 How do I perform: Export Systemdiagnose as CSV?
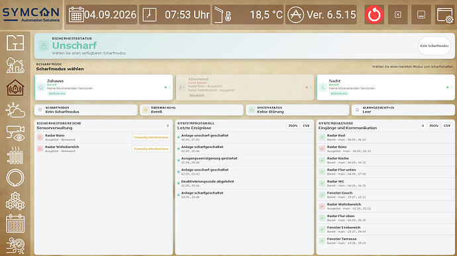pos(447,126)
